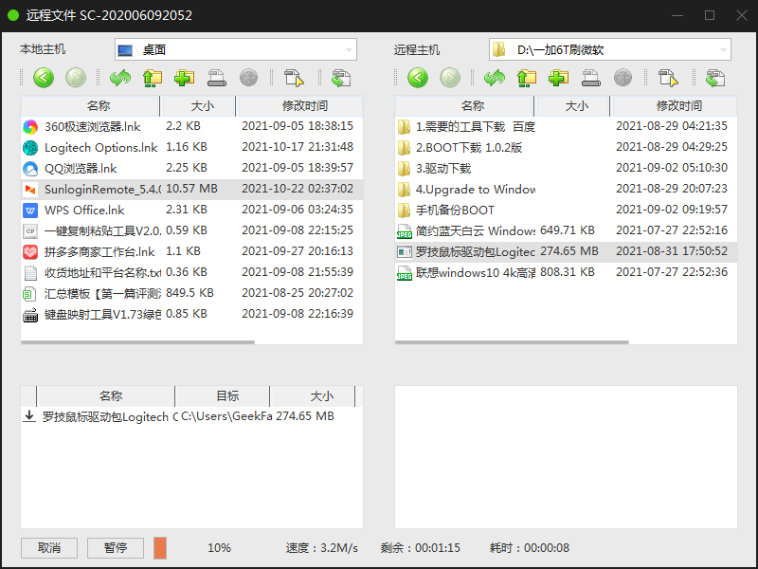Open the local host 桌面 path dropdown
Viewport: 758px width, 569px height.
tap(235, 49)
